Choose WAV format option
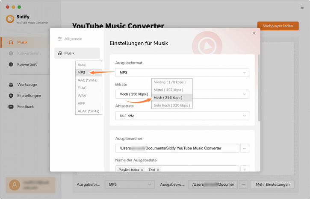The image size is (310, 199). tap(89, 96)
